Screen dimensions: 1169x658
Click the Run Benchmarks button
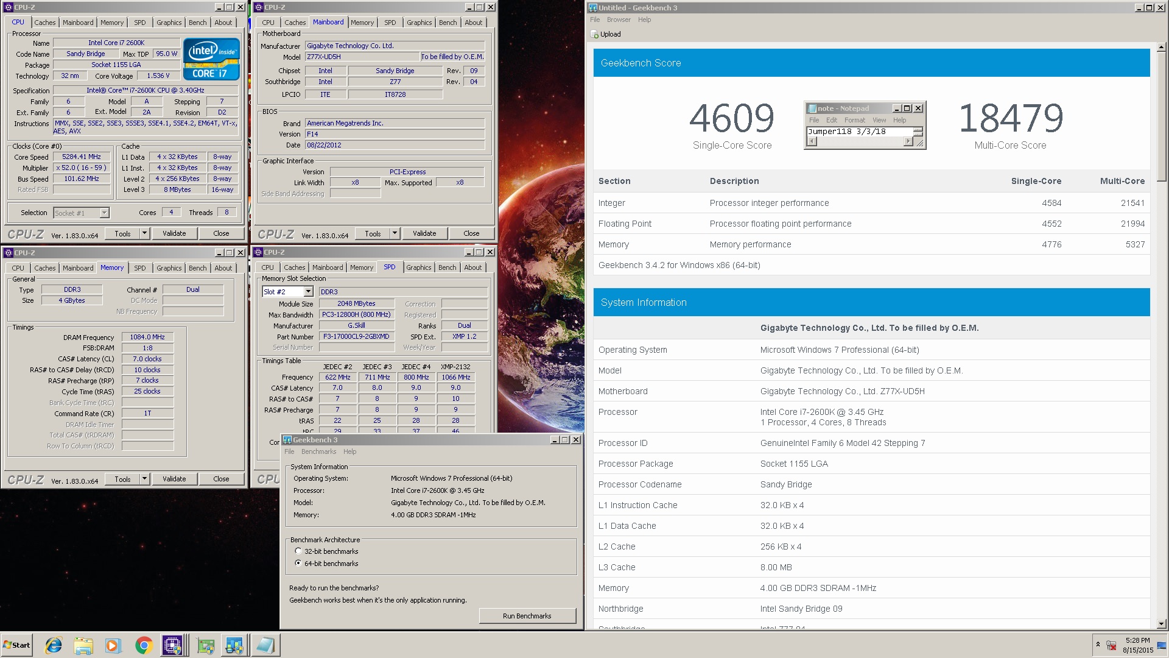coord(527,616)
